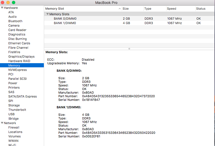Select Ethernet Cards entry
215x146 pixels.
pyautogui.click(x=19, y=43)
